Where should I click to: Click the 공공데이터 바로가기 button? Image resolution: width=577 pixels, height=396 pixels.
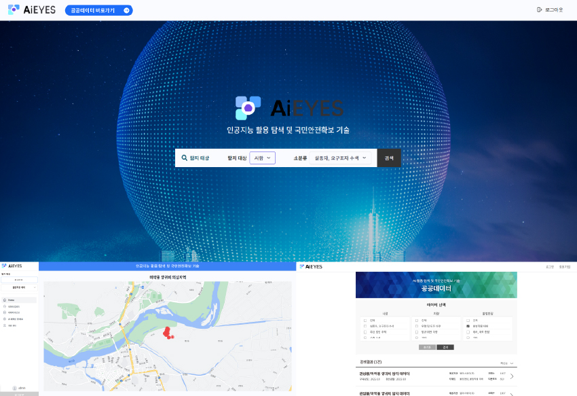click(98, 10)
